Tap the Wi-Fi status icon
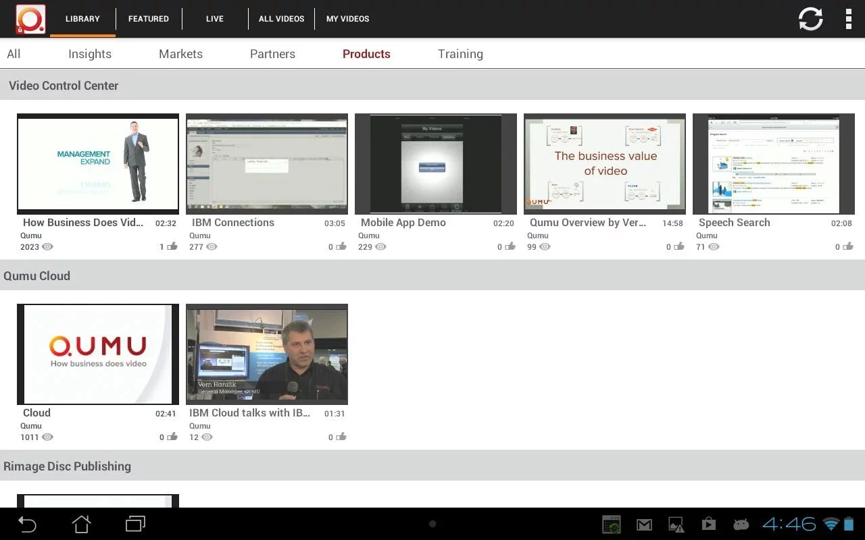865x540 pixels. pos(831,524)
